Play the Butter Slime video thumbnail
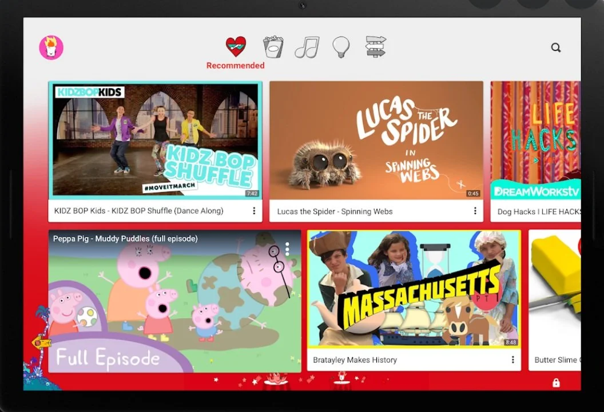Viewport: 604px width, 412px height. (x=555, y=289)
